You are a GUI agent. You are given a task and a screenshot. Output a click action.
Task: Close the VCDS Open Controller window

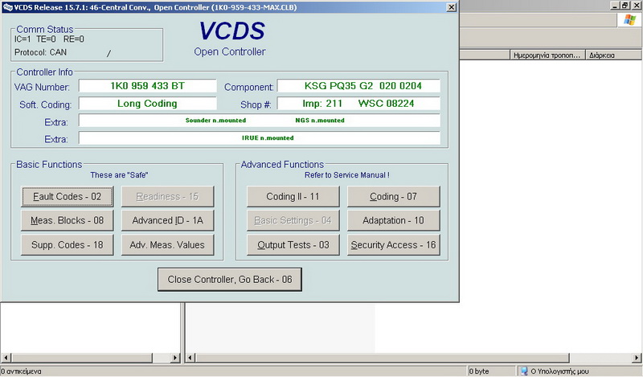[451, 7]
